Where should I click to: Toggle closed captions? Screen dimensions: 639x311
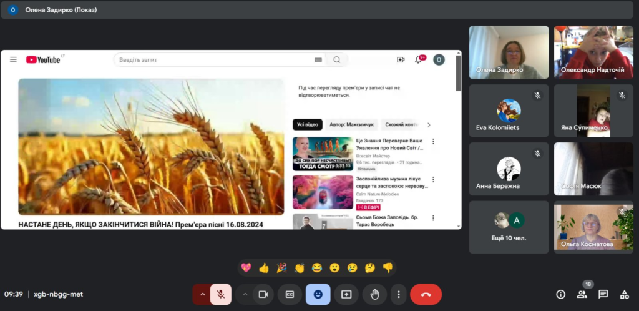click(290, 294)
